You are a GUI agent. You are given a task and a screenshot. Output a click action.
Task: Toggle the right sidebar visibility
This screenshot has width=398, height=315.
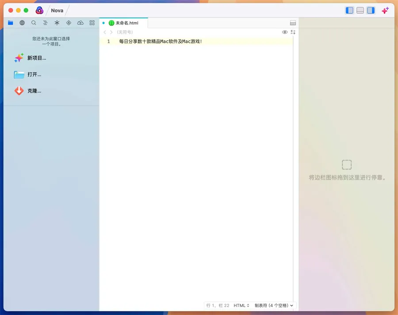371,10
